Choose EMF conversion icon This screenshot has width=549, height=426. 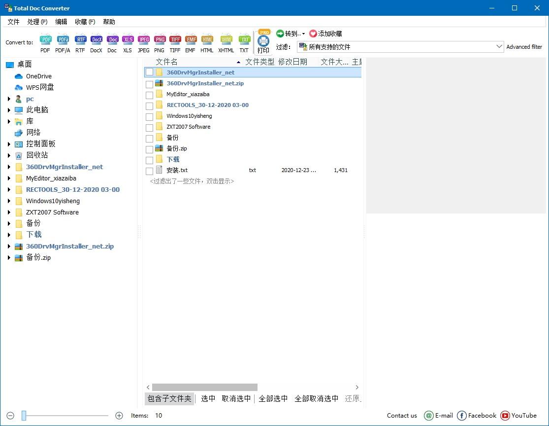coord(191,39)
